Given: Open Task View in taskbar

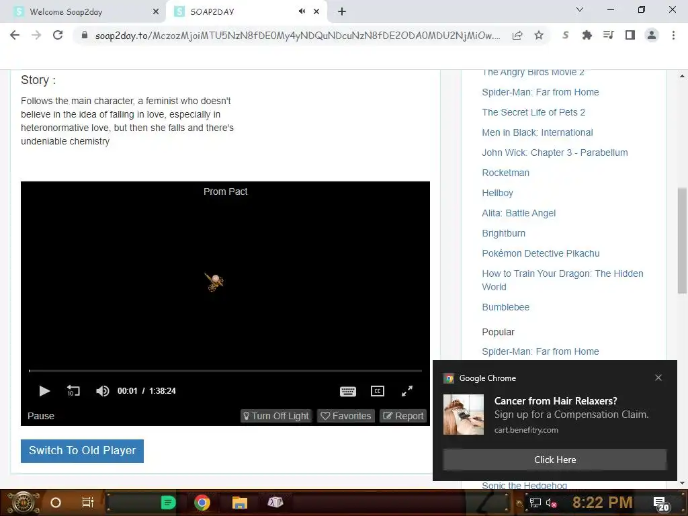Looking at the screenshot, I should coord(88,503).
